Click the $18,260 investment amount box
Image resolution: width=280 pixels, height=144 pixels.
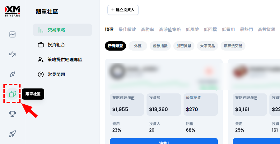pyautogui.click(x=164, y=105)
